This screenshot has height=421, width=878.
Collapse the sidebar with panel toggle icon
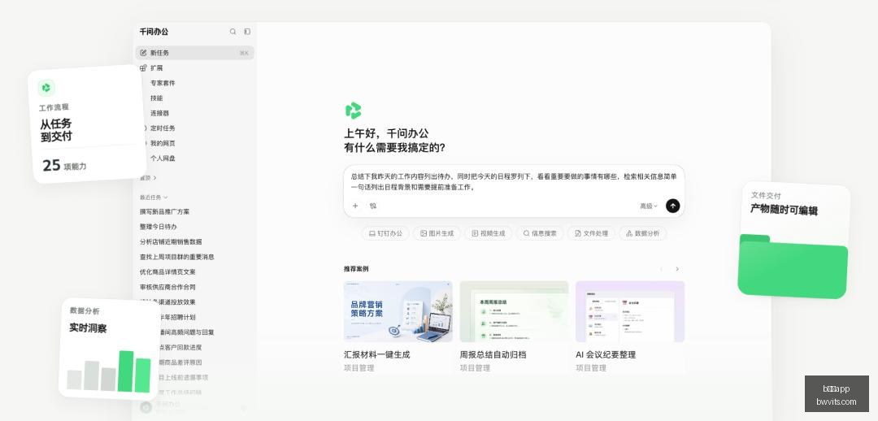[x=247, y=32]
